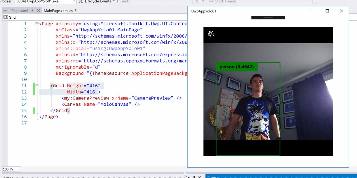This screenshot has height=178, width=357.
Task: Click the Grid element icon in navigation bar
Action: pyautogui.click(x=5, y=17)
